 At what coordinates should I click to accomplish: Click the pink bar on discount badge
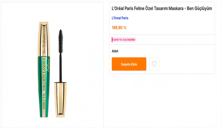[x=113, y=40]
